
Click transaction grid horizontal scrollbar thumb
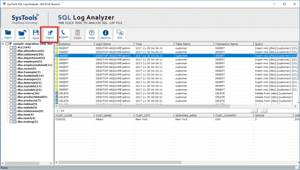(x=144, y=106)
